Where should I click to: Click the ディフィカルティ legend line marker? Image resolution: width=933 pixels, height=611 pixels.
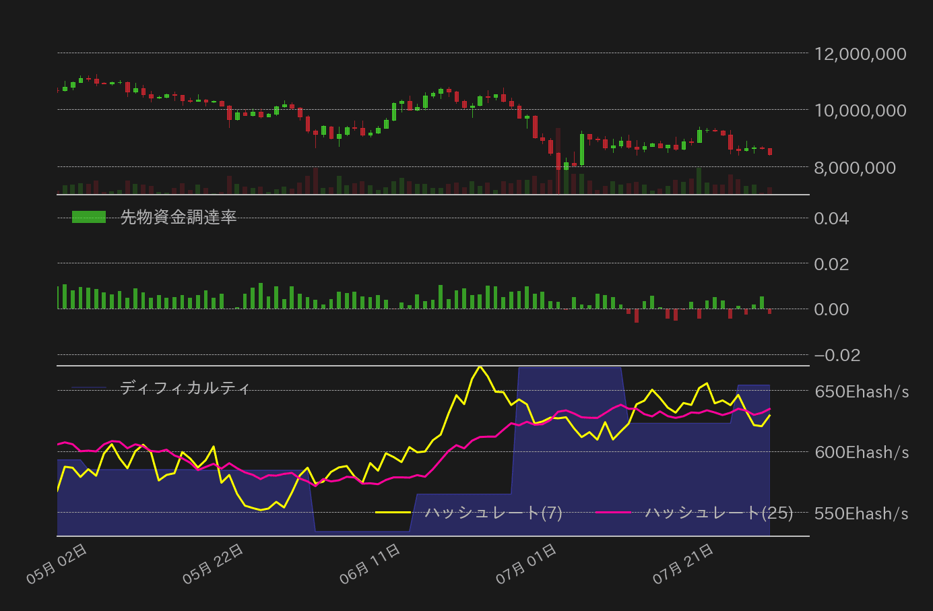tap(89, 387)
